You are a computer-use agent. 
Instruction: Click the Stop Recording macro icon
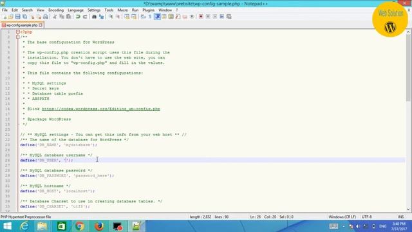click(x=208, y=17)
